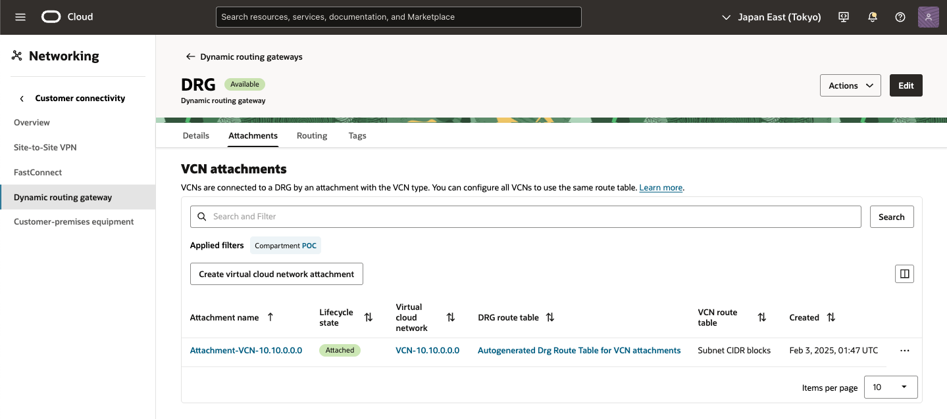
Task: Open the help question mark icon
Action: (x=900, y=17)
